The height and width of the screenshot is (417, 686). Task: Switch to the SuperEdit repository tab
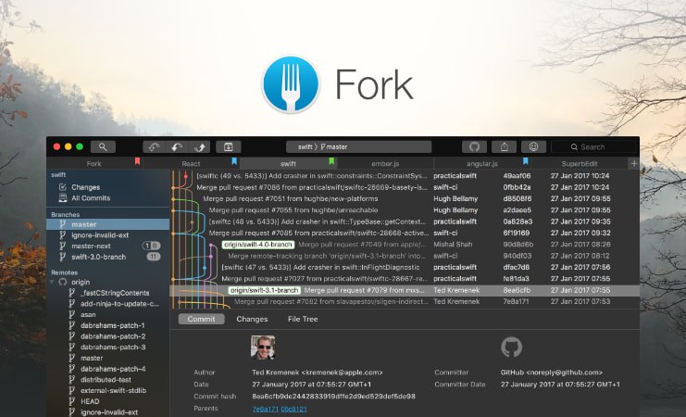580,163
